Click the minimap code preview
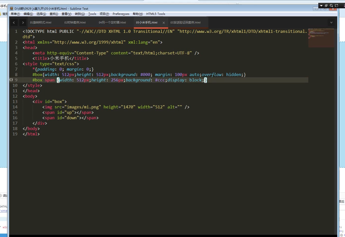 [x=321, y=38]
